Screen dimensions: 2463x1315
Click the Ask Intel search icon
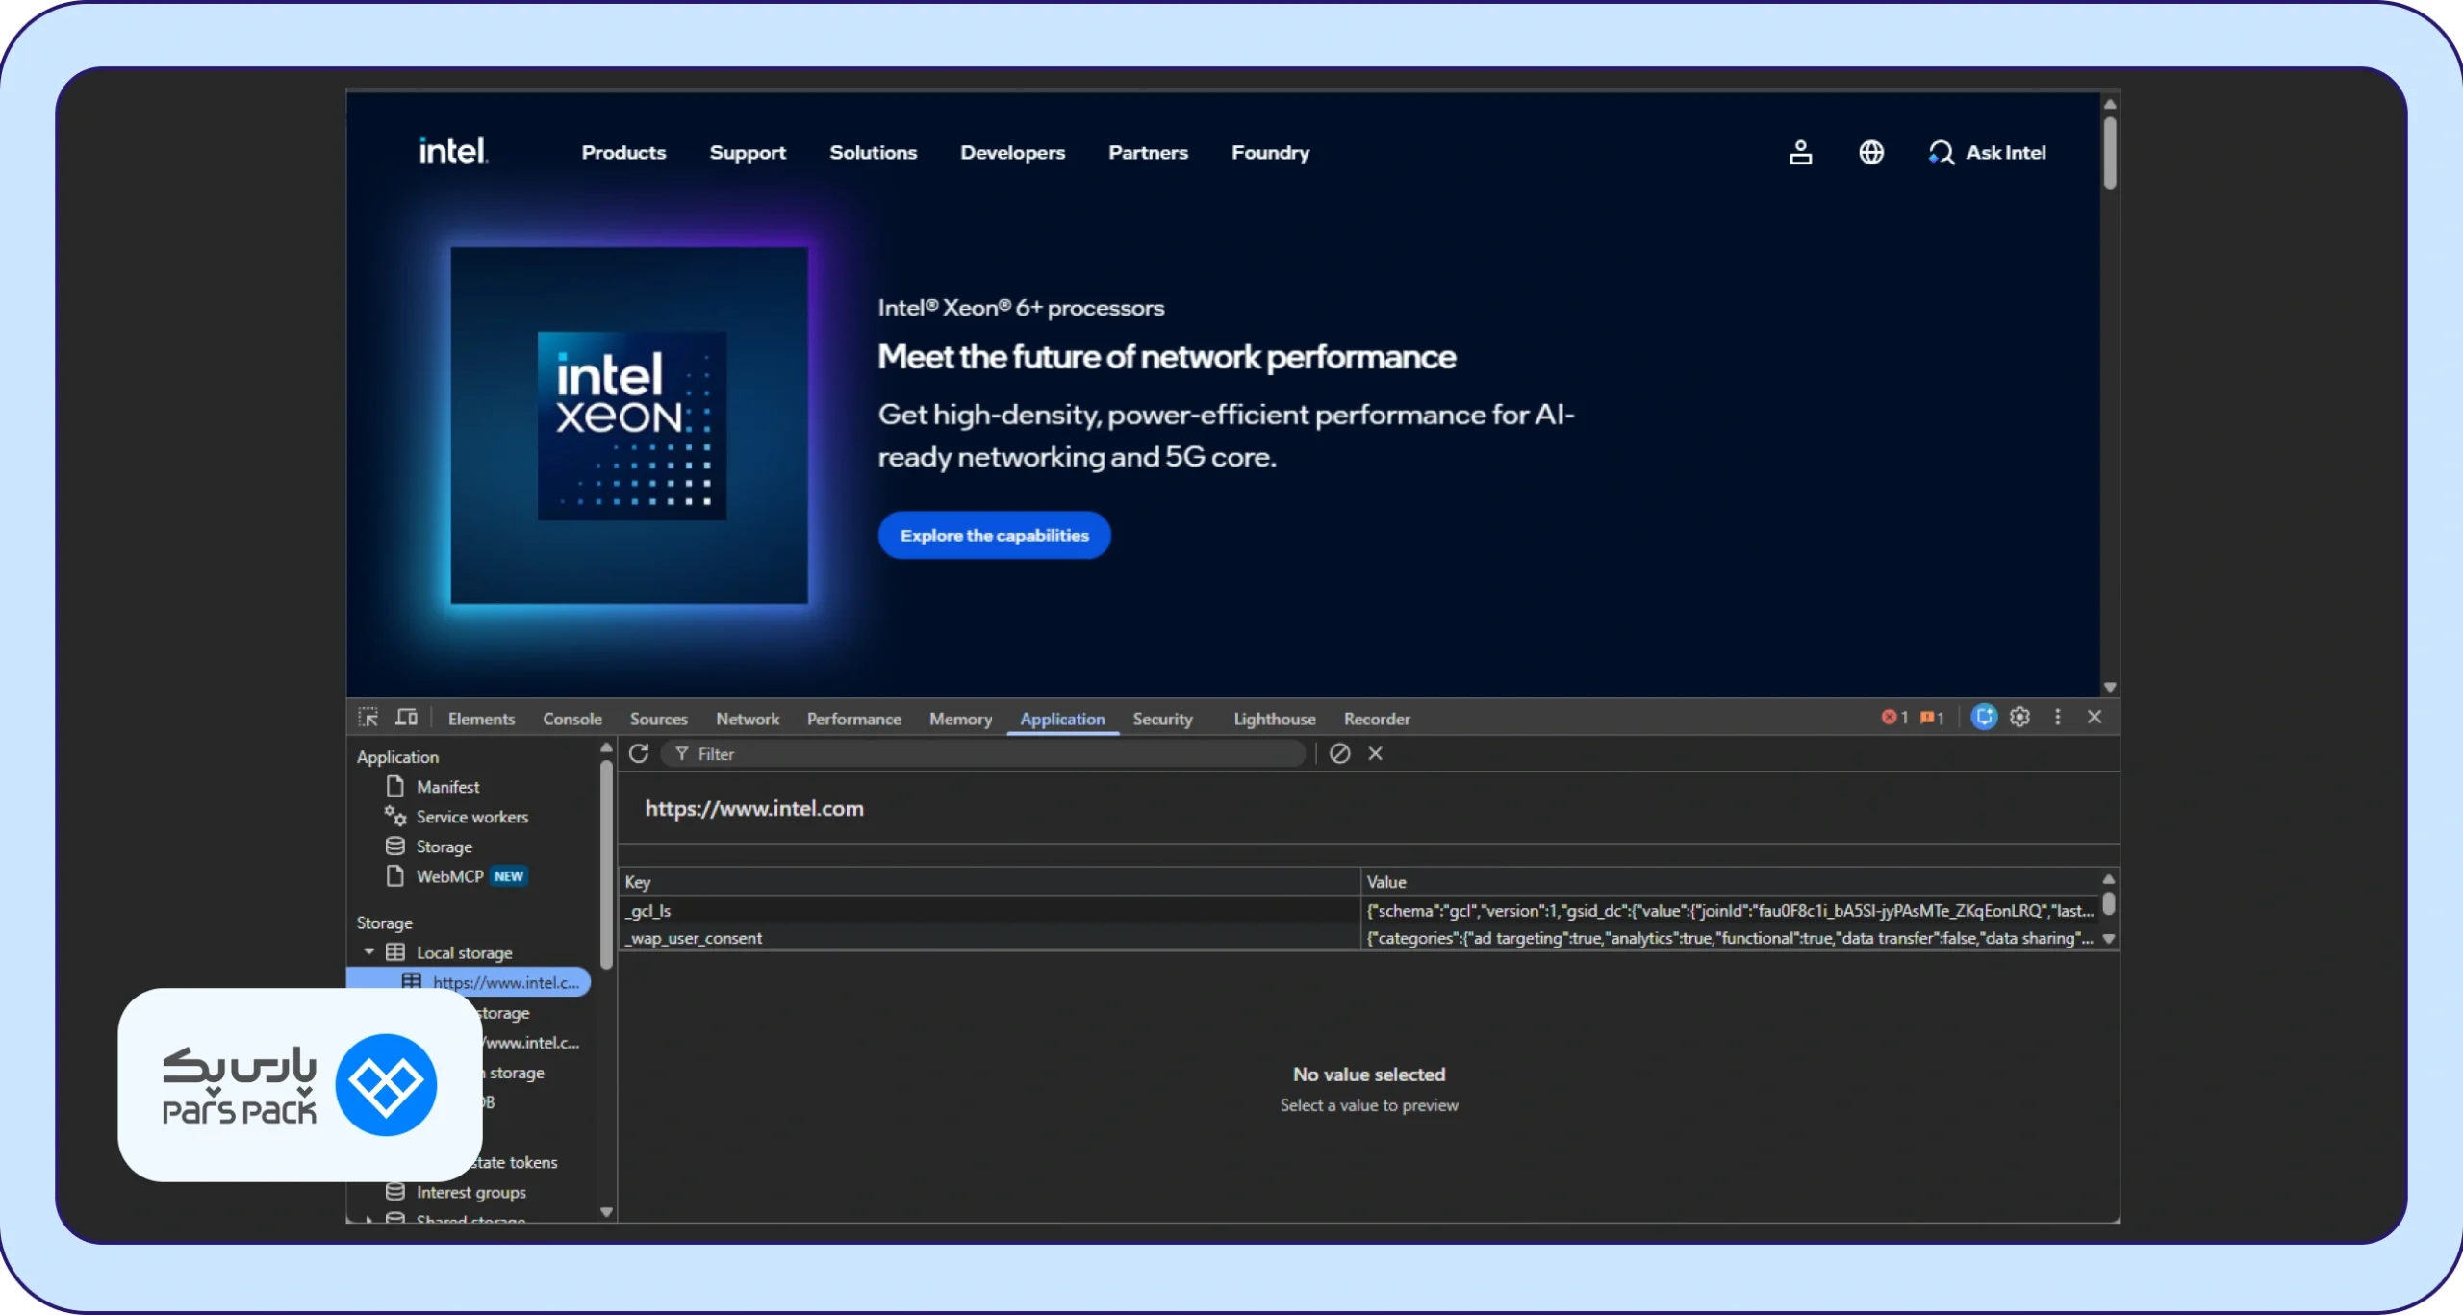(x=1941, y=152)
